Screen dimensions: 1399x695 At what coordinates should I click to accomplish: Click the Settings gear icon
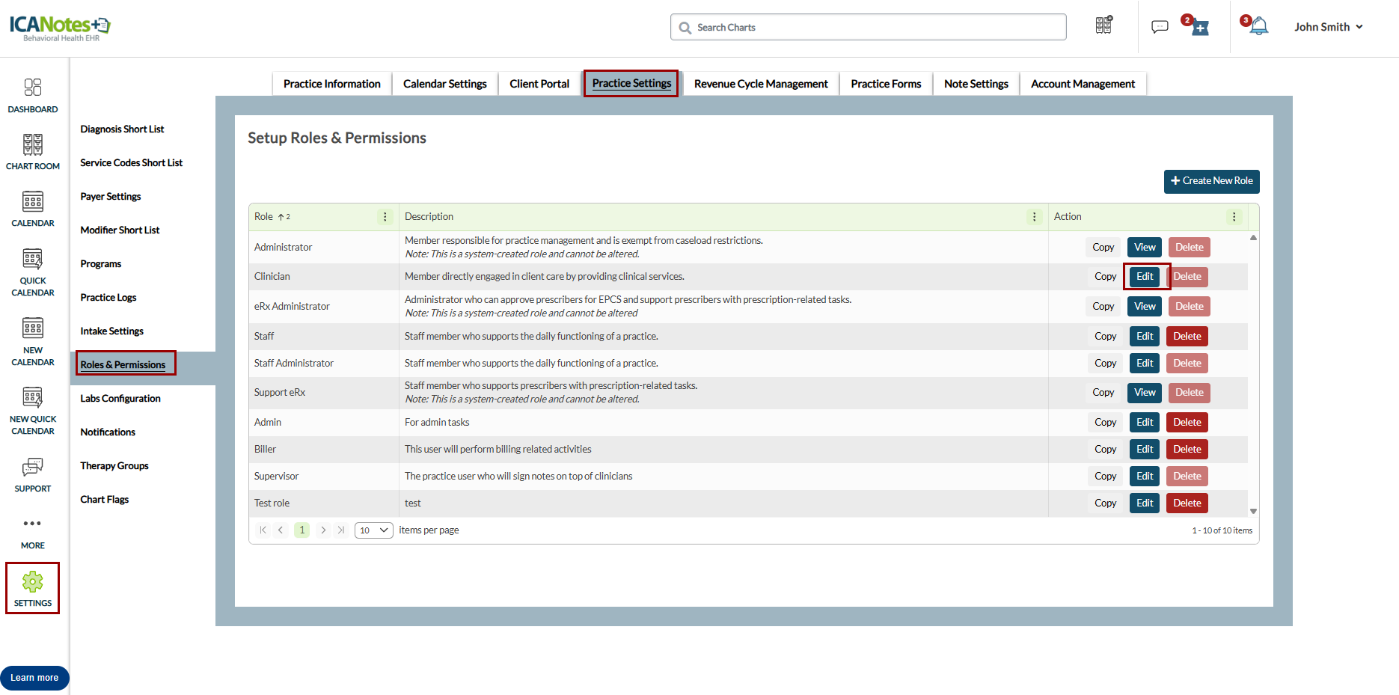tap(32, 582)
